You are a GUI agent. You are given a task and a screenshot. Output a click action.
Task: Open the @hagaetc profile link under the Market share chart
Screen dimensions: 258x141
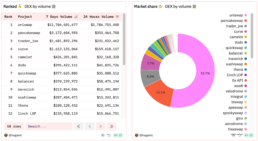(x=146, y=135)
